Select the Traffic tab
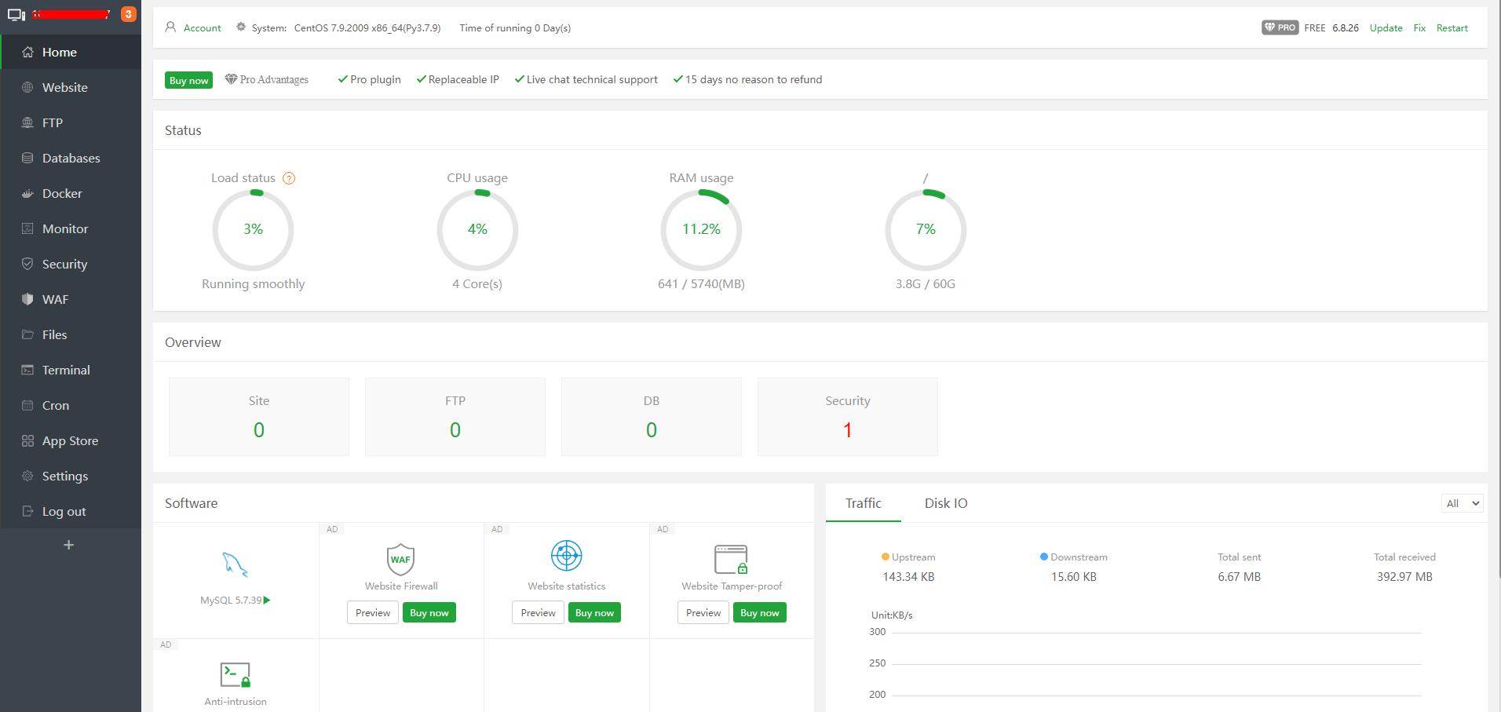Screen dimensions: 1501x712 [x=864, y=503]
